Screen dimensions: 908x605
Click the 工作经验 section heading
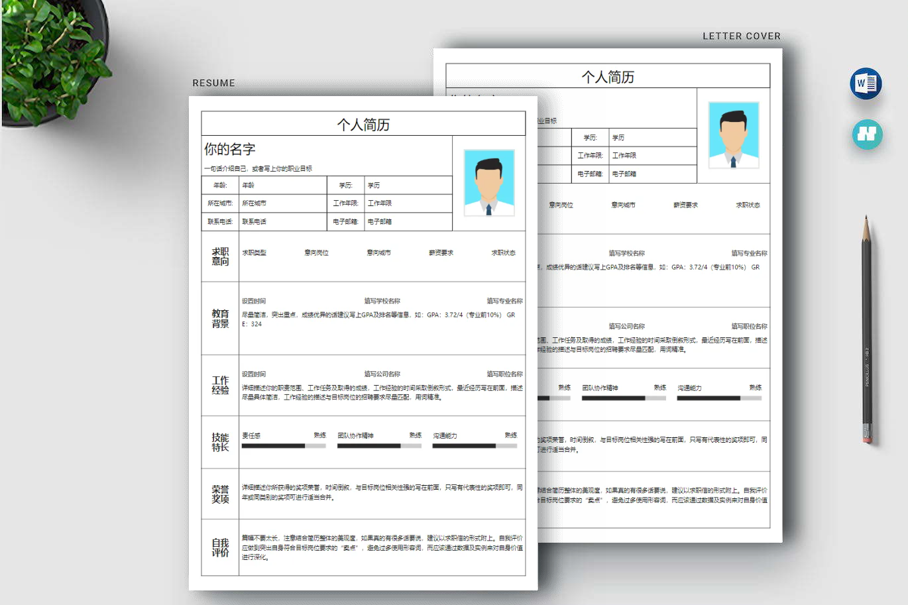tap(220, 385)
